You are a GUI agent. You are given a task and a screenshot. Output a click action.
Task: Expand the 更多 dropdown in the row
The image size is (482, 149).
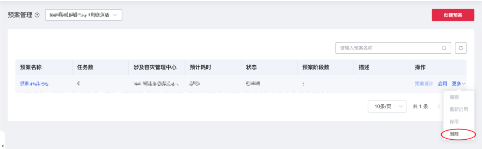(459, 84)
